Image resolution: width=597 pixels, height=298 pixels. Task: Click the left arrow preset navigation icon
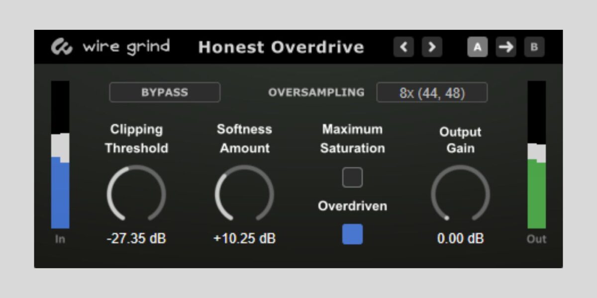403,47
